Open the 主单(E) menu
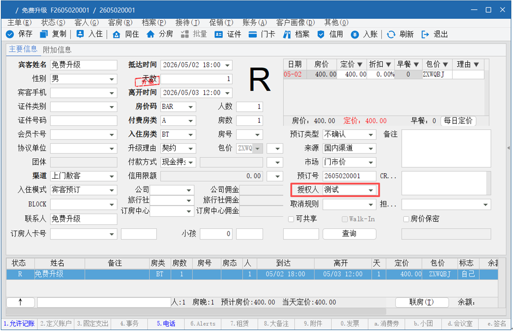 (20, 23)
